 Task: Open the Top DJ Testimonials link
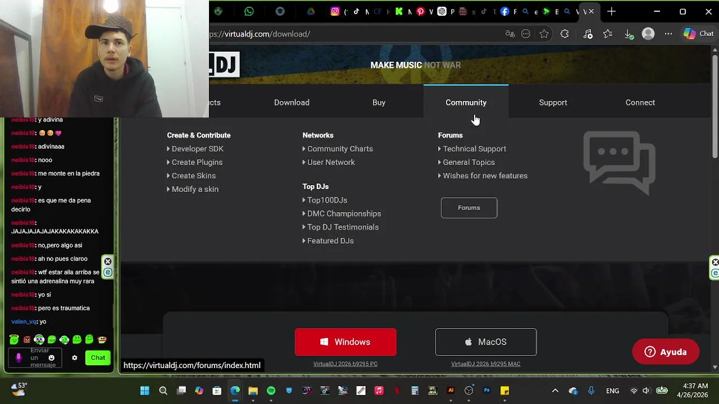[342, 227]
